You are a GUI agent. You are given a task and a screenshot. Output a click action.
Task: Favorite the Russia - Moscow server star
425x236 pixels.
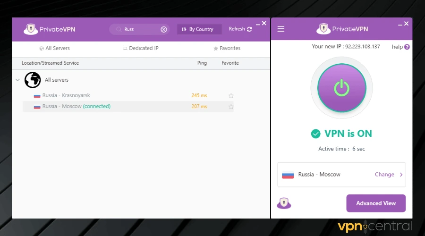click(x=231, y=107)
